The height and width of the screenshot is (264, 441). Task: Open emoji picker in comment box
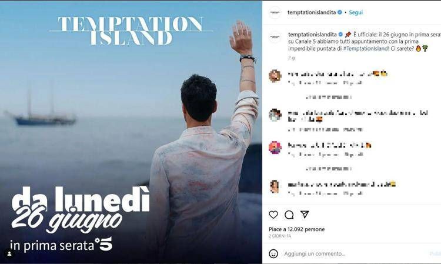click(273, 253)
